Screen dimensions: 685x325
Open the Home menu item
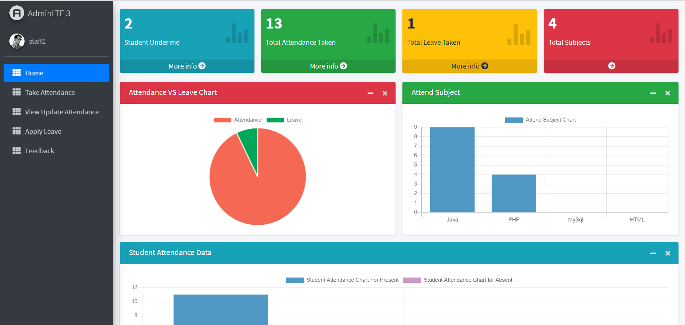pos(34,73)
